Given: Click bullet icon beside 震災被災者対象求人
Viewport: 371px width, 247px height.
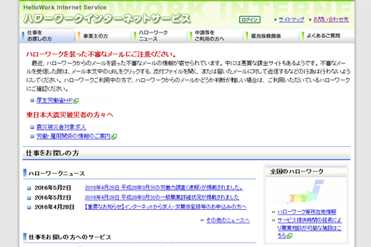Looking at the screenshot, I should [32, 128].
